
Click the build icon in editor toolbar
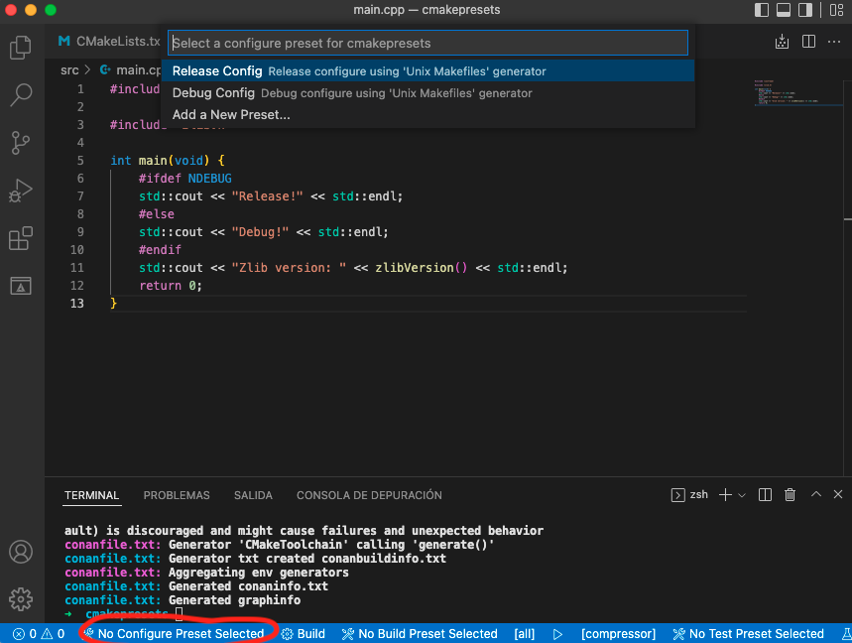(782, 42)
